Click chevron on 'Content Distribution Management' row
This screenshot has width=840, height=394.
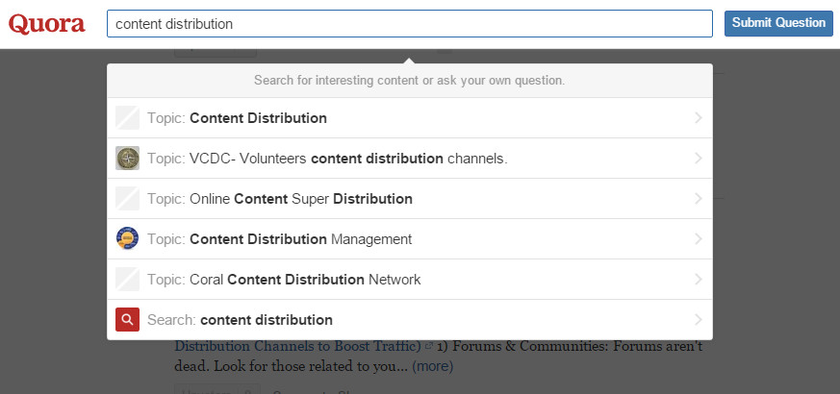tap(698, 238)
